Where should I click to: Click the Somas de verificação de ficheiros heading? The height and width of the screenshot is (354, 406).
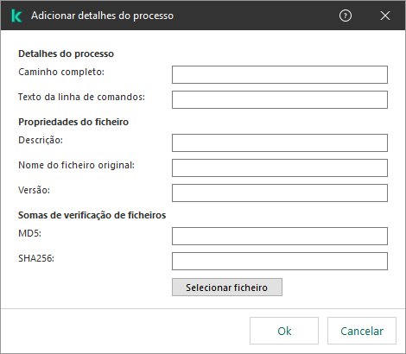[92, 215]
